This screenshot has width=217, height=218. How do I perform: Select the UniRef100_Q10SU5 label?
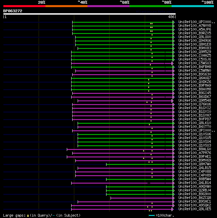(195, 138)
